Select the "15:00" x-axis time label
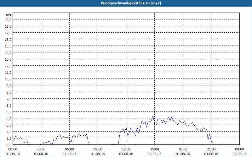This screenshot has width=252, height=157. point(154,149)
